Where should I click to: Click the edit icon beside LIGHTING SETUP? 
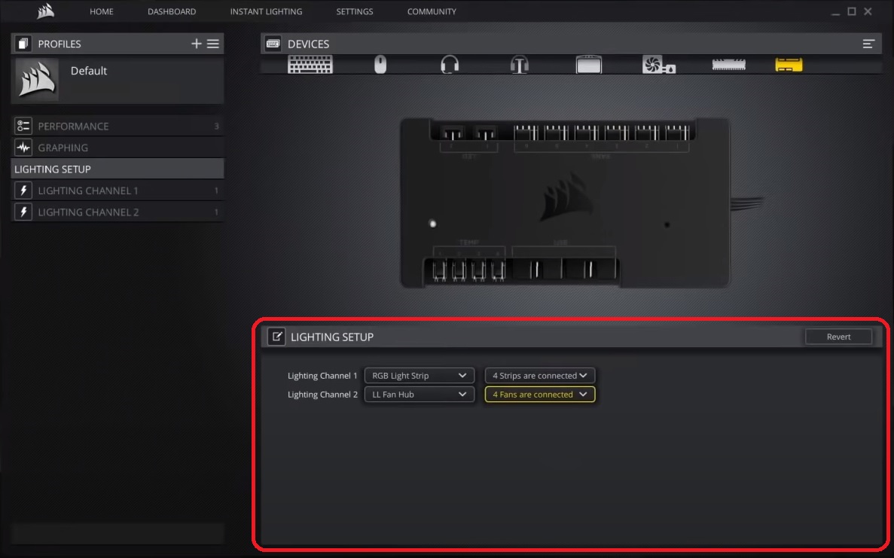[277, 337]
